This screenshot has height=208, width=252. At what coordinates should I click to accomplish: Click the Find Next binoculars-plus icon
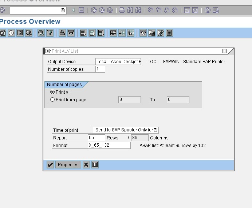[138, 10]
